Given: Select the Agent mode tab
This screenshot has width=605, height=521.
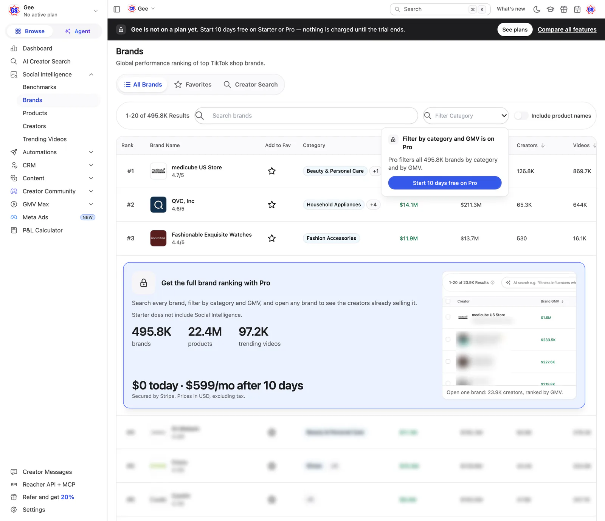Looking at the screenshot, I should click(78, 31).
